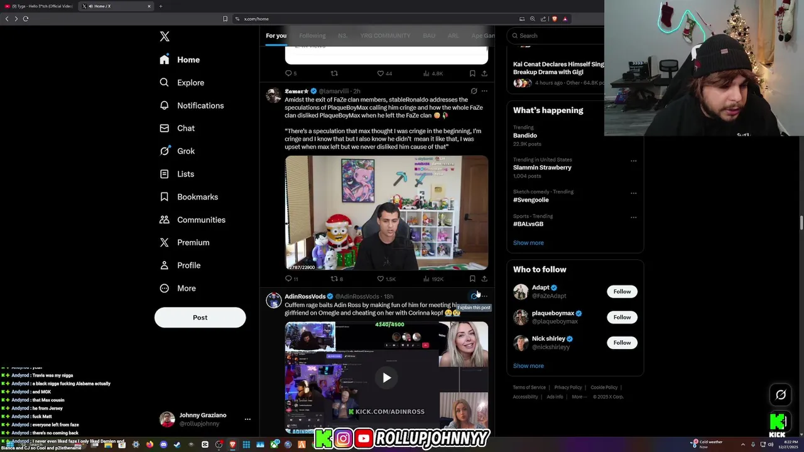Switch to the BAU tab
804x452 pixels.
tap(429, 36)
